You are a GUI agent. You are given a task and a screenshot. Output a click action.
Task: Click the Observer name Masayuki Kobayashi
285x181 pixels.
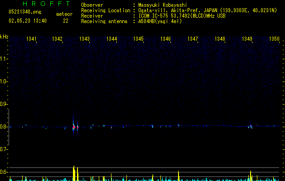[163, 5]
